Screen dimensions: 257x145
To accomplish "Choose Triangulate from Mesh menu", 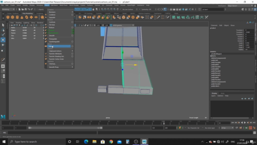I will (x=53, y=39).
